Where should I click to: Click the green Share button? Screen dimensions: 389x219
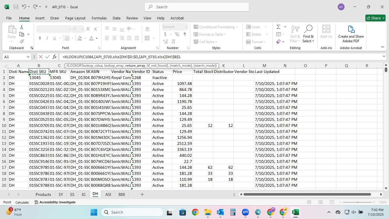375,18
